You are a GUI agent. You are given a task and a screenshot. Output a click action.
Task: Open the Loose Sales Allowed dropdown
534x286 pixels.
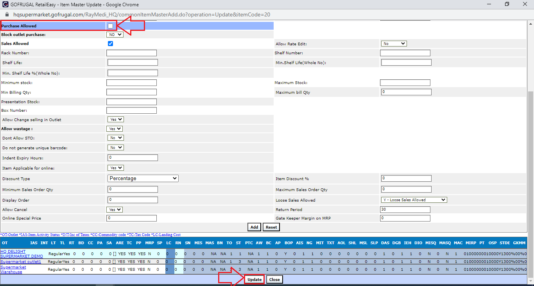coord(414,200)
